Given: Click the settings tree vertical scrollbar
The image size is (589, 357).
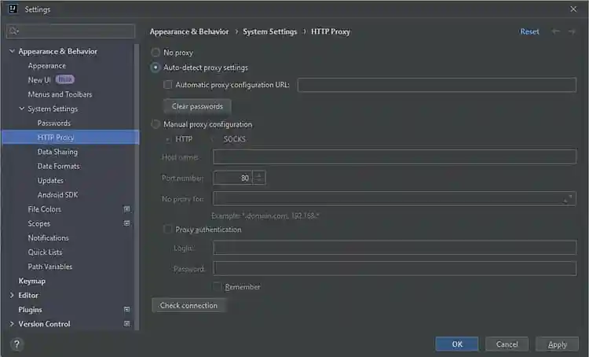Looking at the screenshot, I should pyautogui.click(x=137, y=187).
